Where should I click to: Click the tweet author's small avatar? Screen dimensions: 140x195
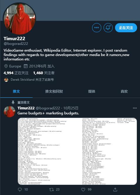click(9, 111)
